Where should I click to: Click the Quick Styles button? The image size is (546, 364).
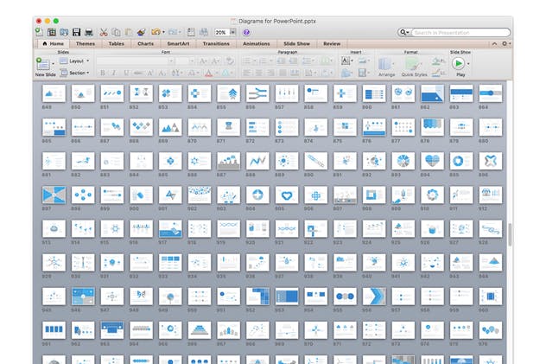pos(414,67)
